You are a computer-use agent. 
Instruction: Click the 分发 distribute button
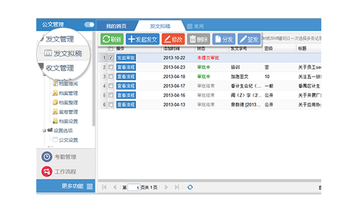pyautogui.click(x=224, y=39)
